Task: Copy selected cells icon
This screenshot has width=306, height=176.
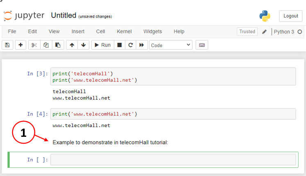Action: coord(46,45)
